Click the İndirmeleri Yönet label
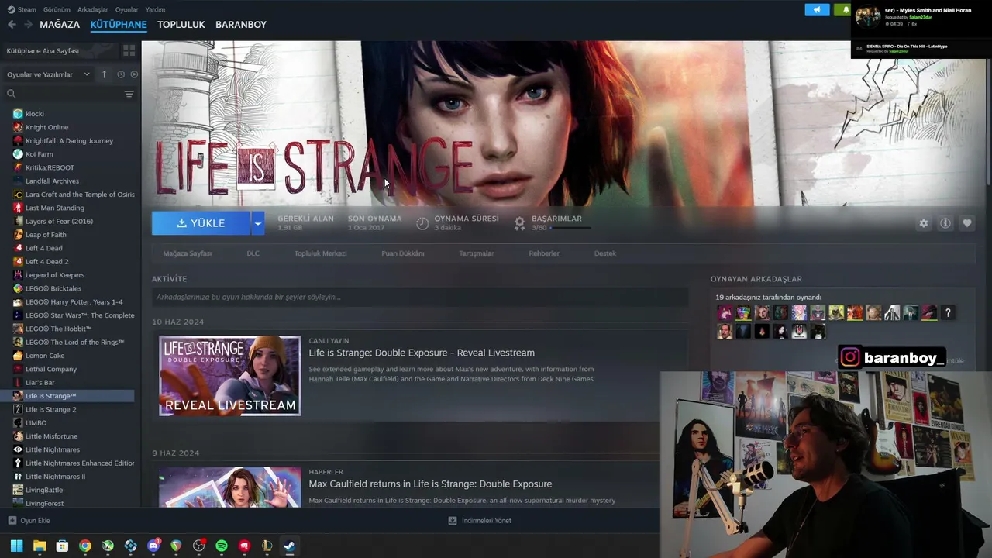This screenshot has height=558, width=992. 487,521
